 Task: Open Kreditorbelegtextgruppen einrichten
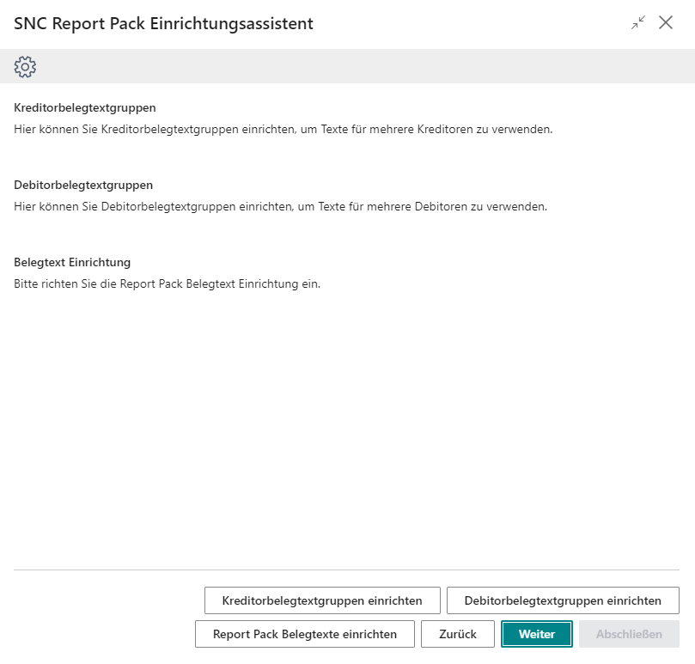(x=322, y=600)
